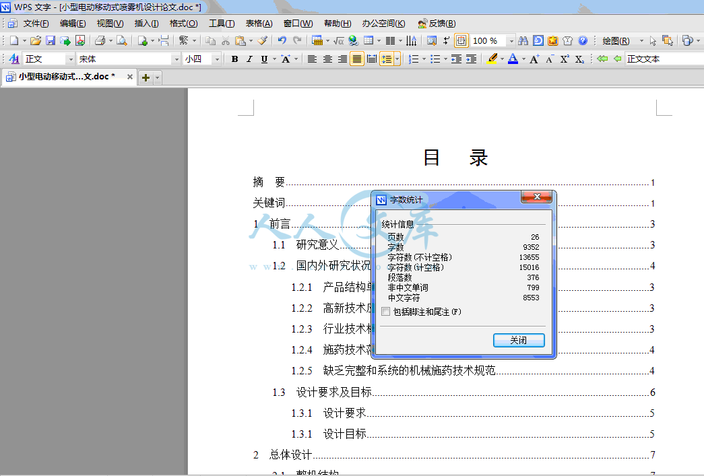Click the 正文文本 outline level field
Image resolution: width=704 pixels, height=476 pixels.
pyautogui.click(x=664, y=59)
